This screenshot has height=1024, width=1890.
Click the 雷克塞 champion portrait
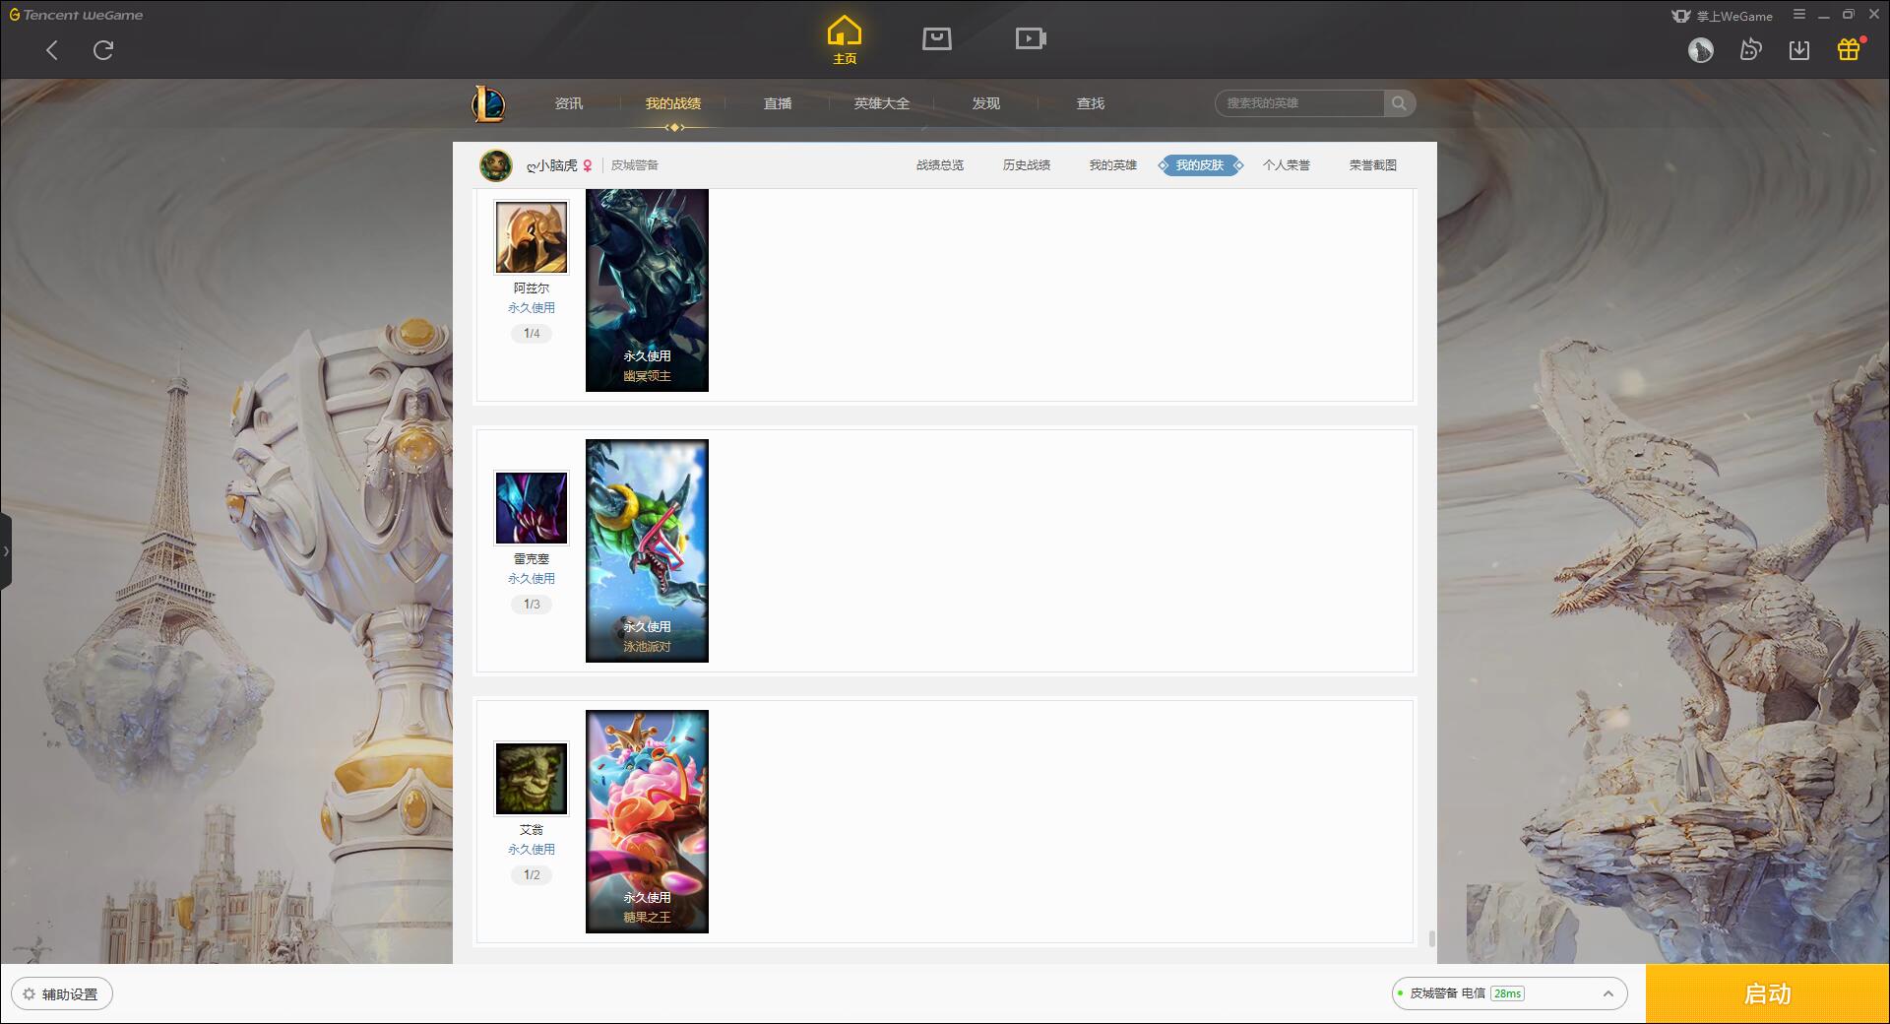click(532, 508)
